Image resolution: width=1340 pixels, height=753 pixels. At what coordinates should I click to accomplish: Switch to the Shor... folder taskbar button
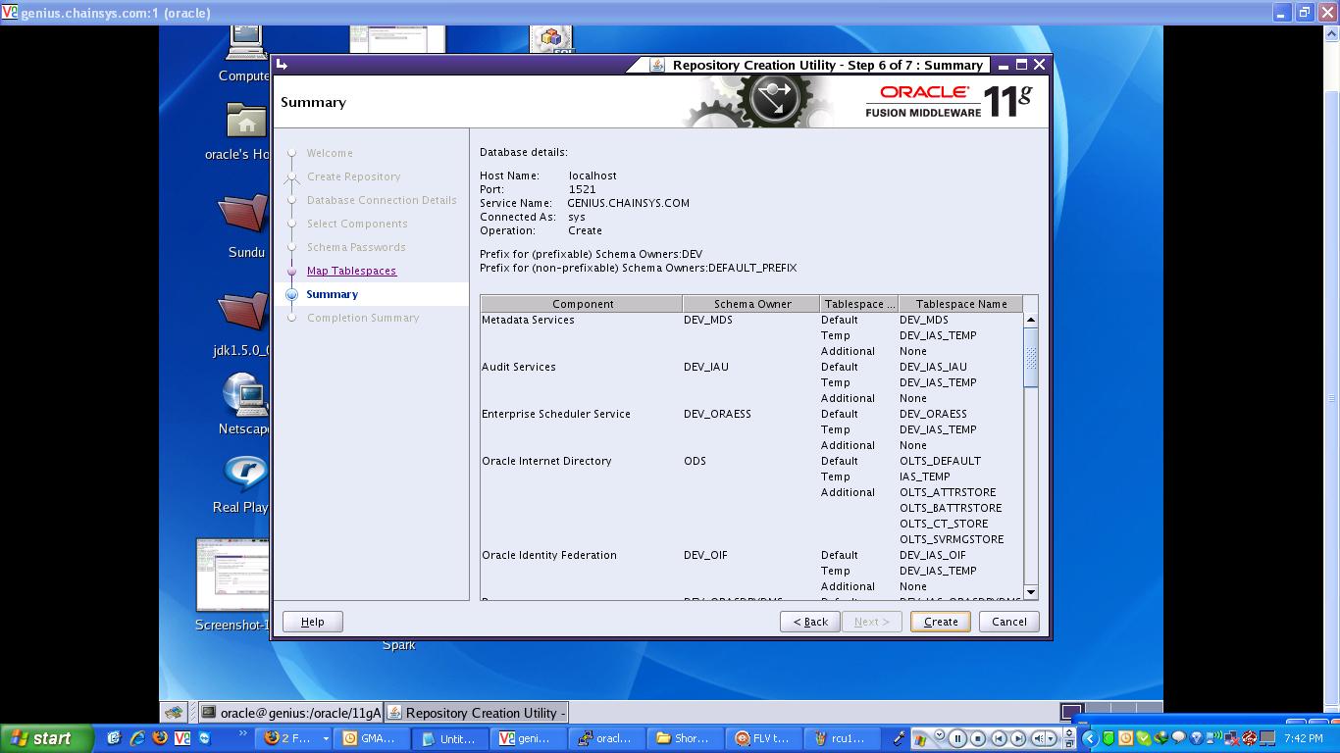click(x=684, y=738)
